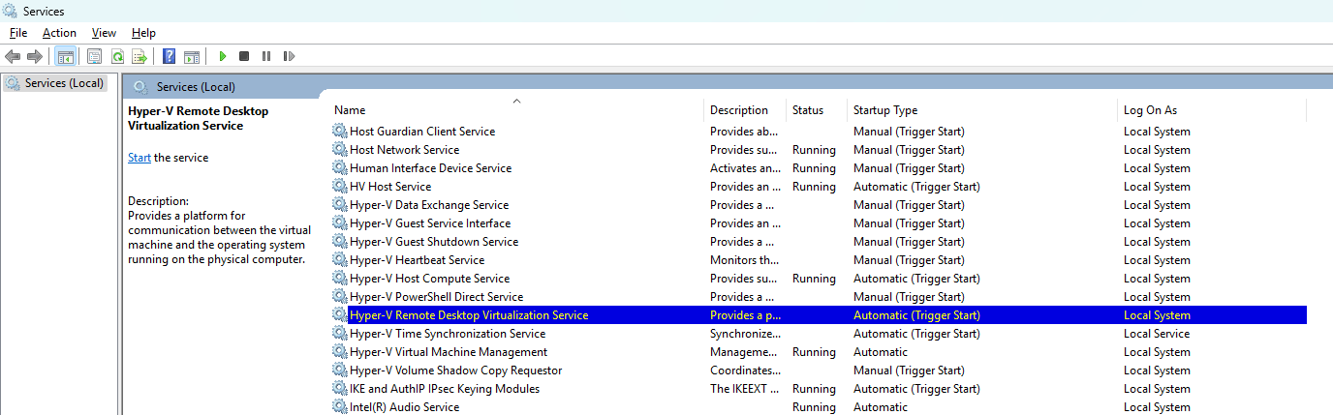This screenshot has width=1333, height=415.
Task: Click gear icon of Hyper-V Heartbeat Service
Action: click(x=340, y=260)
